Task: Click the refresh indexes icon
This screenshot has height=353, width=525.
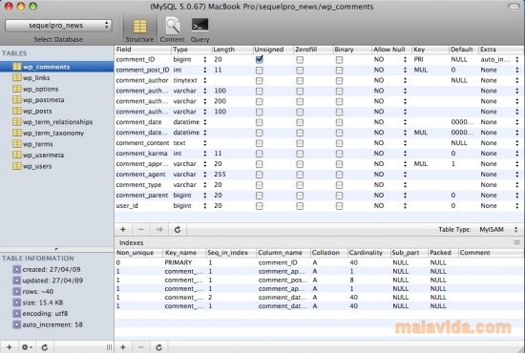Action: tap(159, 347)
